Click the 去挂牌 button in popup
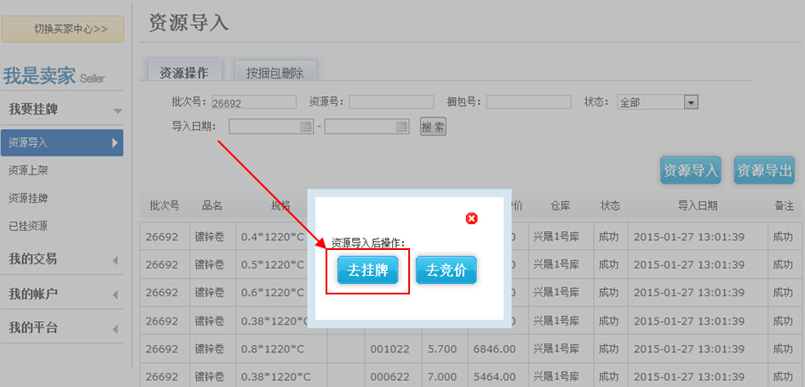 367,271
